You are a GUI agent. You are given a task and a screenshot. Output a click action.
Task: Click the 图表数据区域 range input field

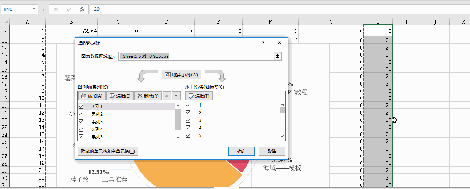(196, 56)
